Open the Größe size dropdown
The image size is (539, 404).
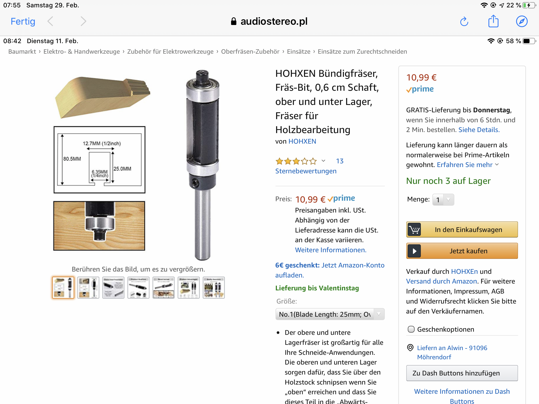click(330, 314)
